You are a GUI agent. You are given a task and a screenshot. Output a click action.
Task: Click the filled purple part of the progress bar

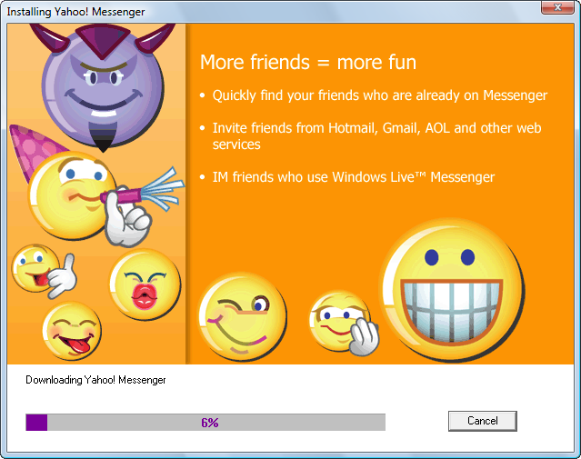click(36, 422)
